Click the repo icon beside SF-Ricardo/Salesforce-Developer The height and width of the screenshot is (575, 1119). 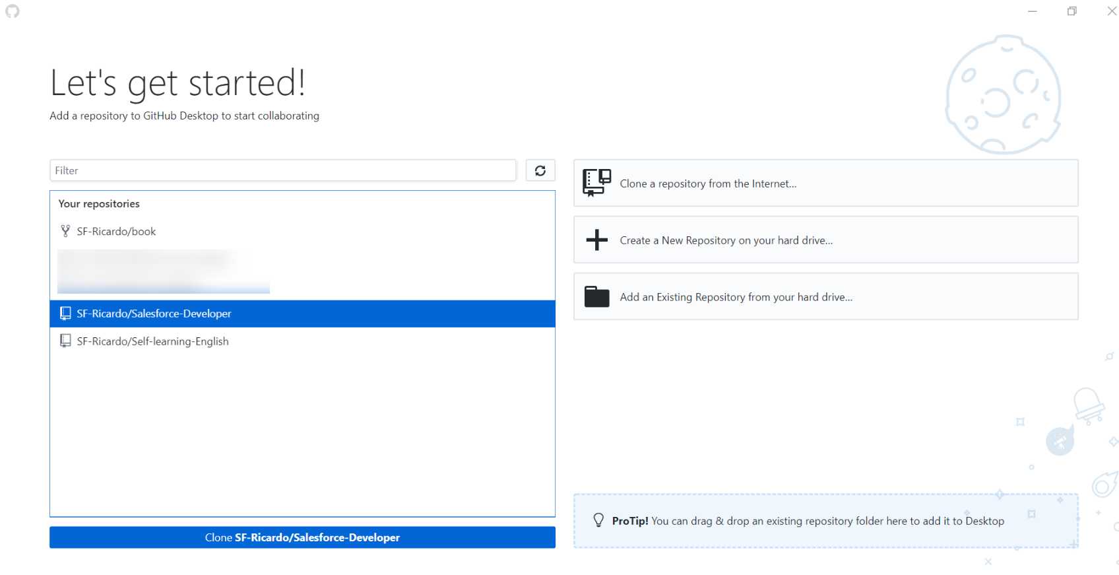click(x=65, y=314)
